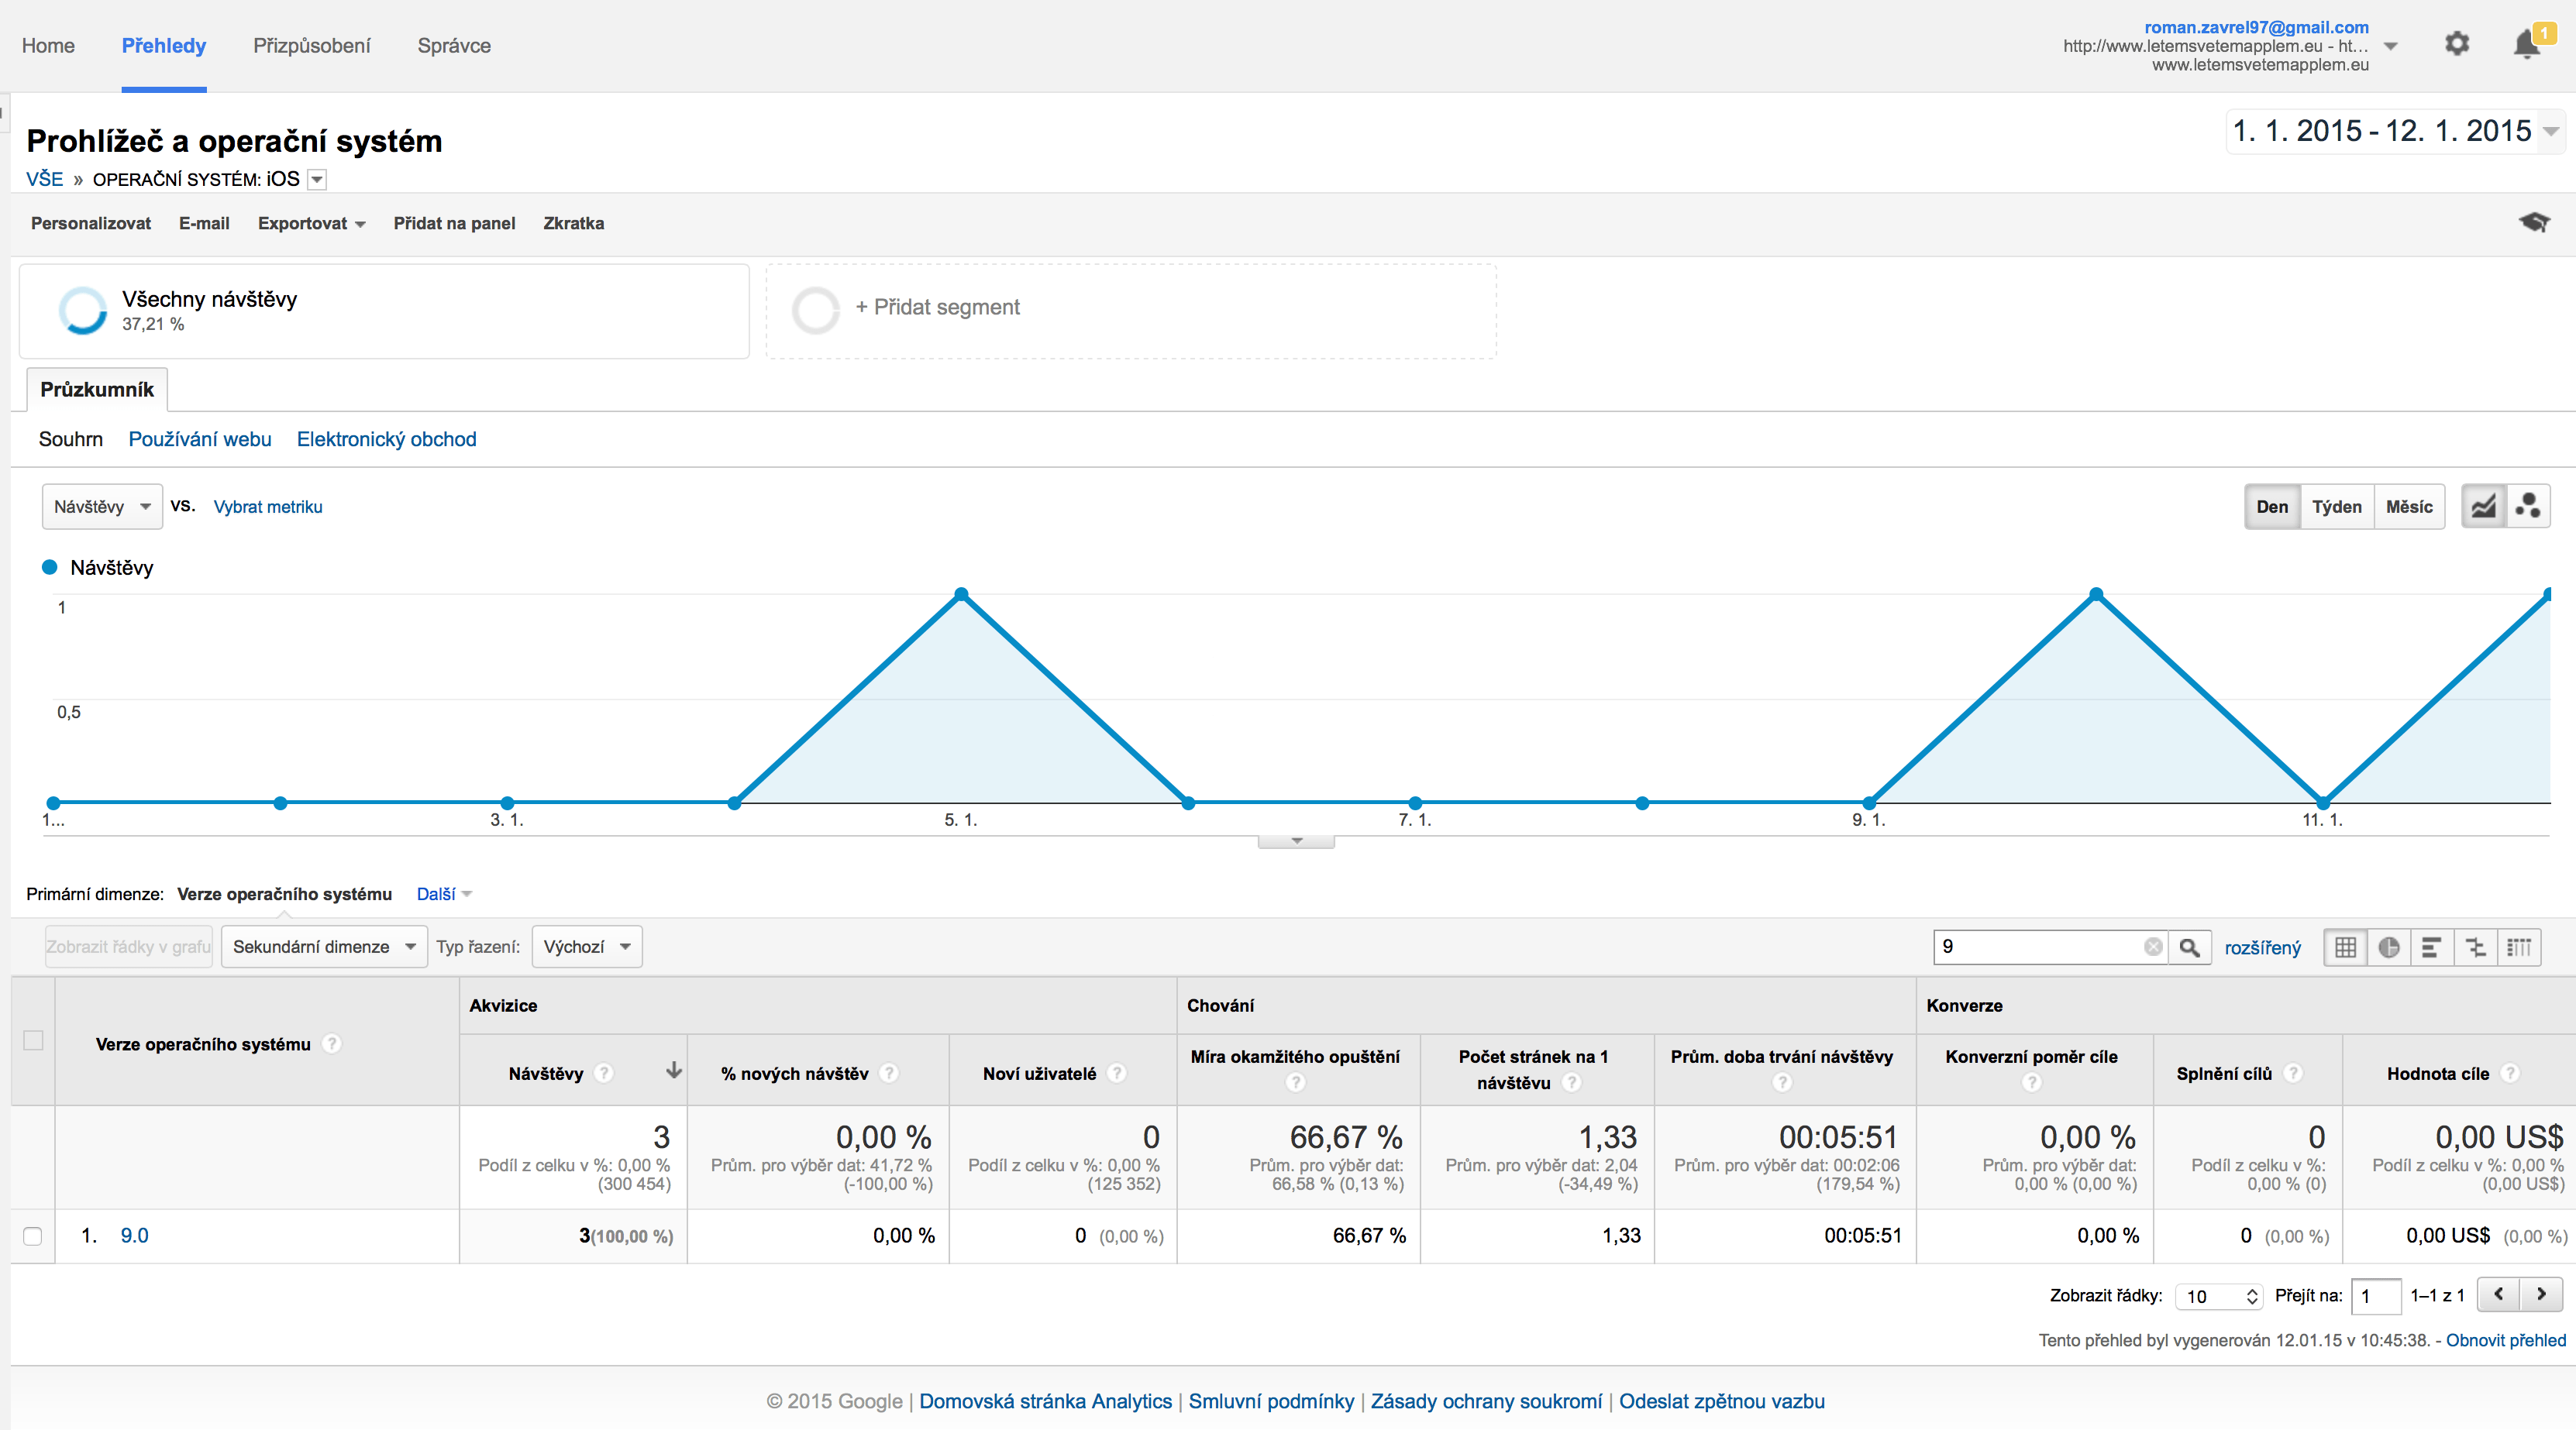Click the 5. 1. data point on graph
This screenshot has height=1430, width=2576.
pyautogui.click(x=961, y=595)
